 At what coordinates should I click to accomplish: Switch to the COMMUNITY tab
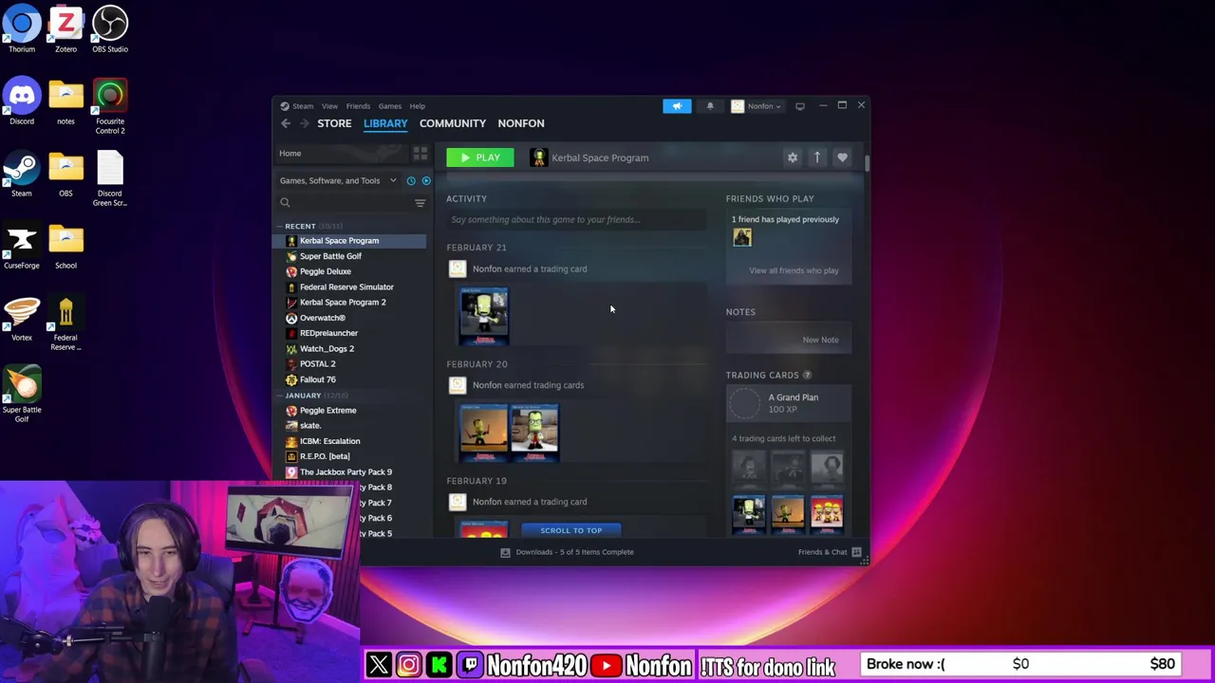tap(453, 123)
